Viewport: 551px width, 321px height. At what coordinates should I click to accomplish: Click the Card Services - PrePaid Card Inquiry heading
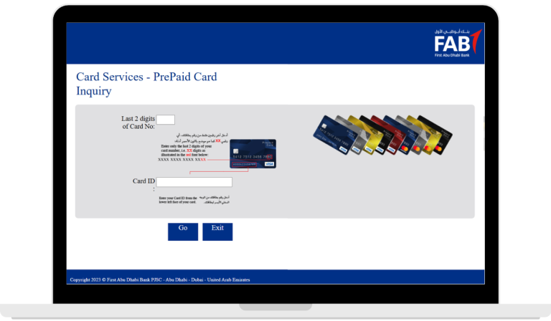click(146, 84)
